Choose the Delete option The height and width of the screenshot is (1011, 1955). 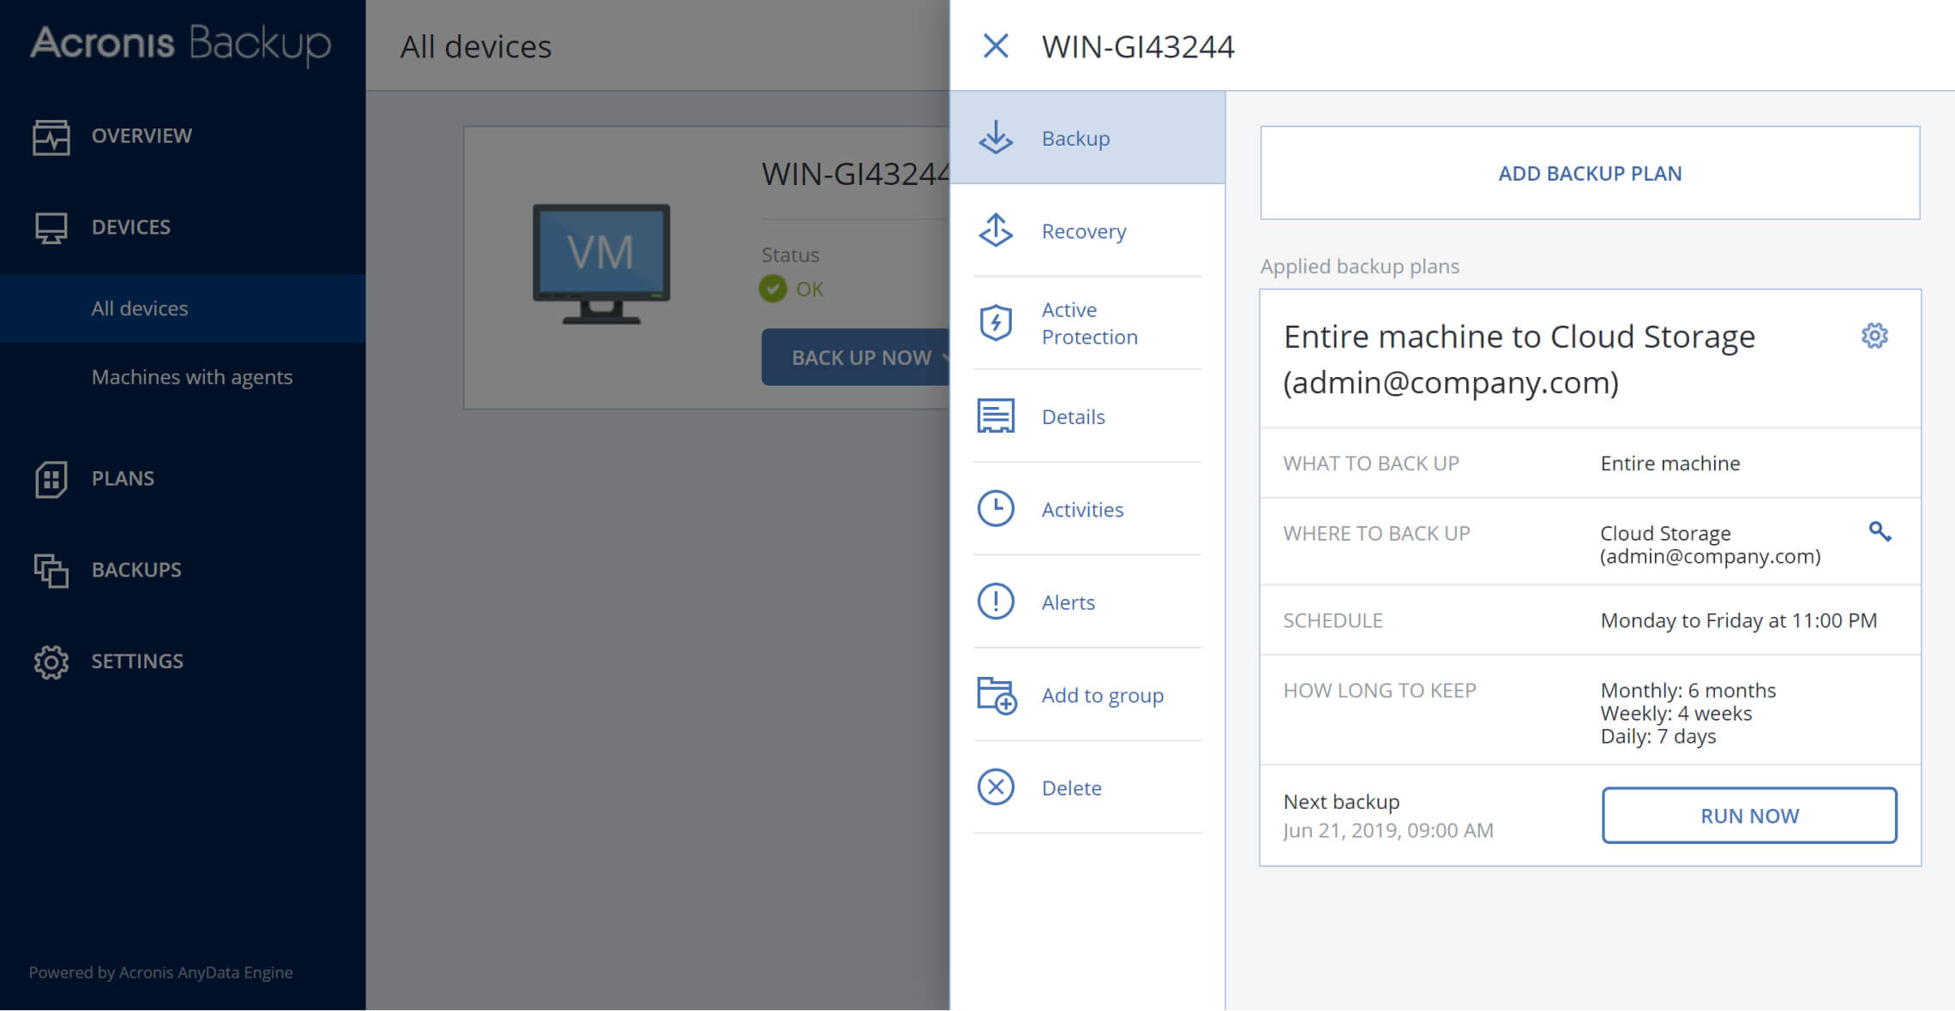pyautogui.click(x=1087, y=788)
